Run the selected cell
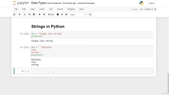Image resolution: width=169 pixels, height=95 pixels. 51,15
